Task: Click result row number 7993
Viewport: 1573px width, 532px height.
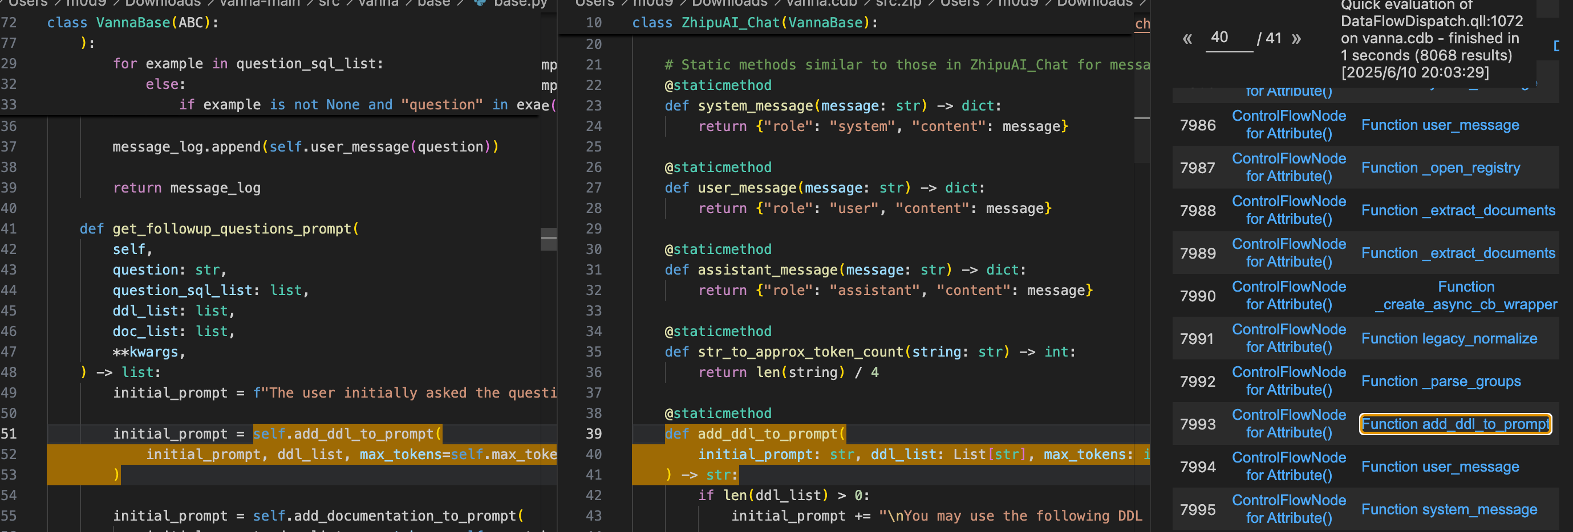Action: tap(1198, 424)
